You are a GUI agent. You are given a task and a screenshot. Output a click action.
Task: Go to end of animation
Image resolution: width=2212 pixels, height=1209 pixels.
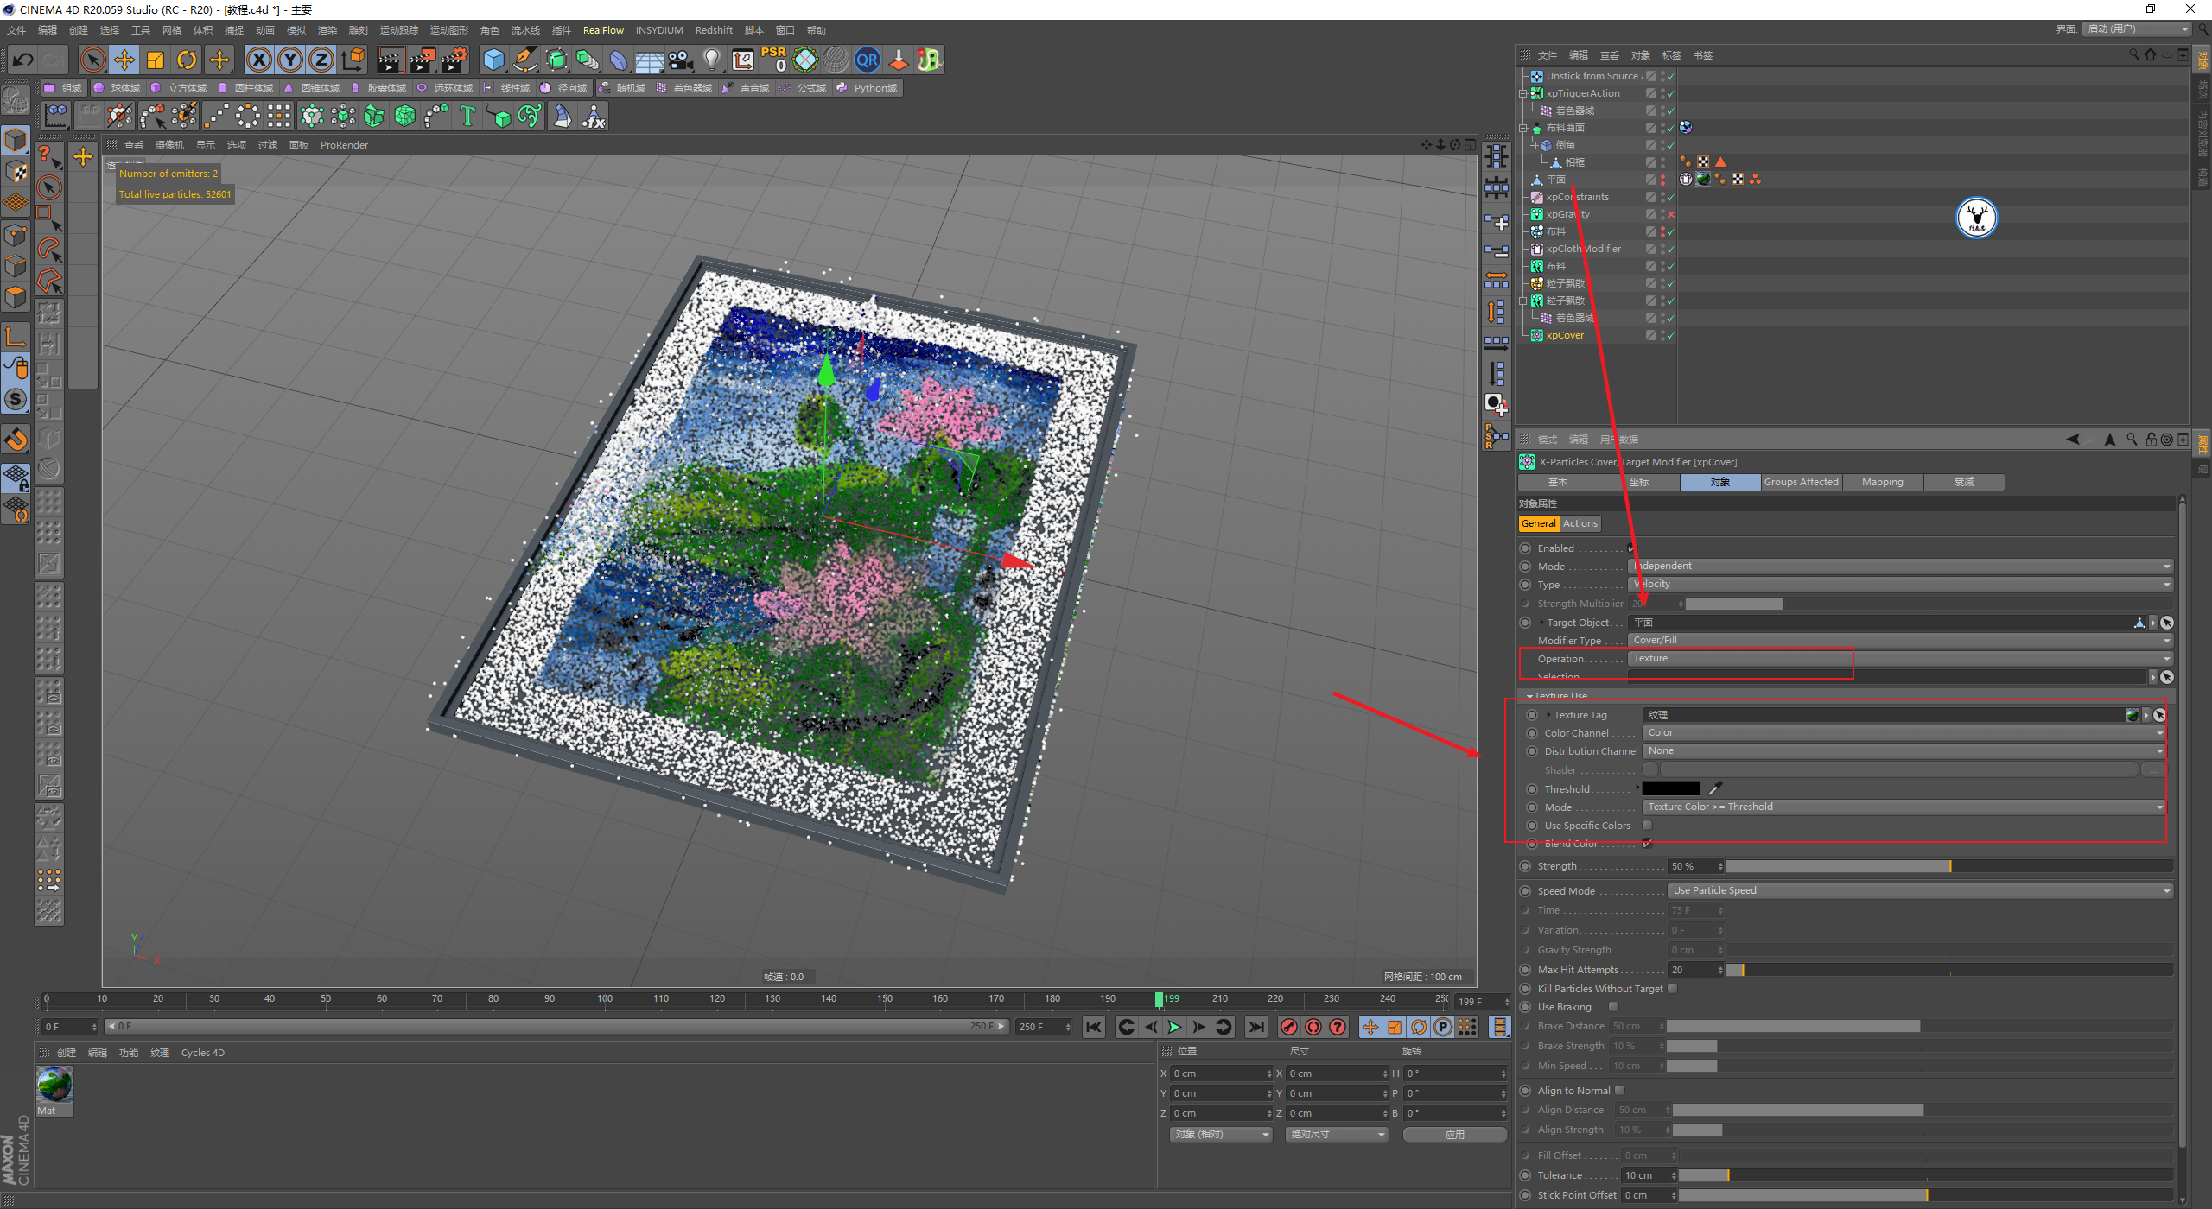1256,1027
